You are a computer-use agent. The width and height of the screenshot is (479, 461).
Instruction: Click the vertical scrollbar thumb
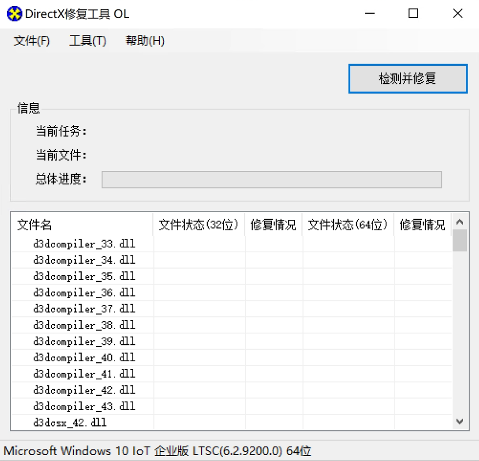coord(459,241)
